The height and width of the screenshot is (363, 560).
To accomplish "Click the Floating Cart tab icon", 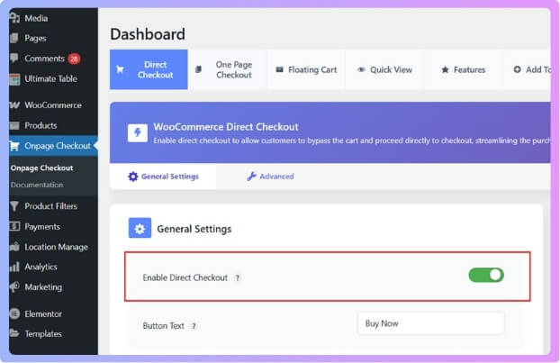I will 280,69.
